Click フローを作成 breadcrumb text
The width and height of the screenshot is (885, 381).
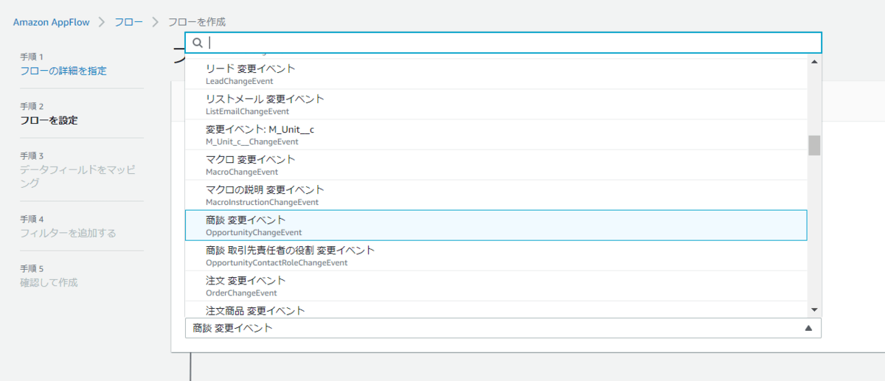click(197, 22)
